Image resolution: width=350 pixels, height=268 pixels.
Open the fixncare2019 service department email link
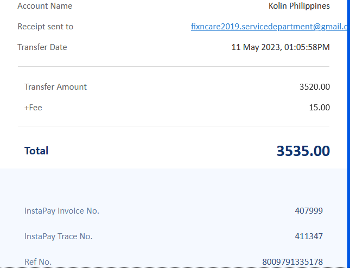(x=269, y=26)
